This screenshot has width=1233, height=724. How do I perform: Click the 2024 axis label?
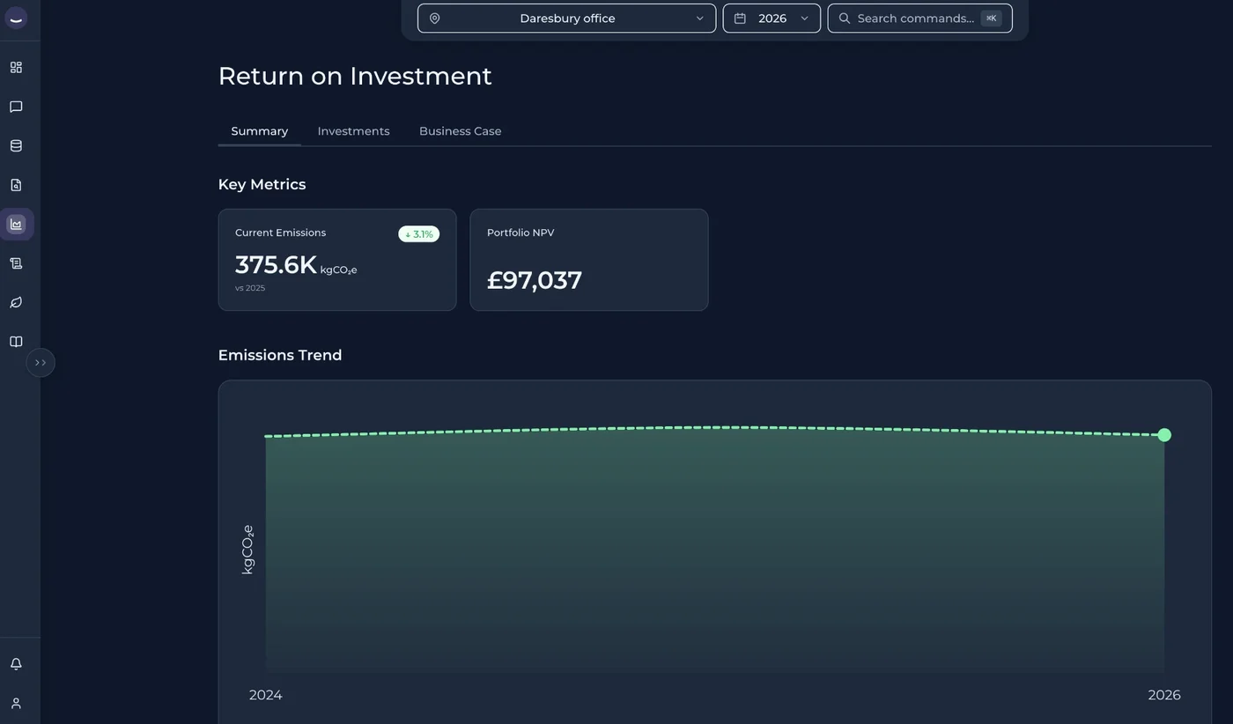point(266,695)
